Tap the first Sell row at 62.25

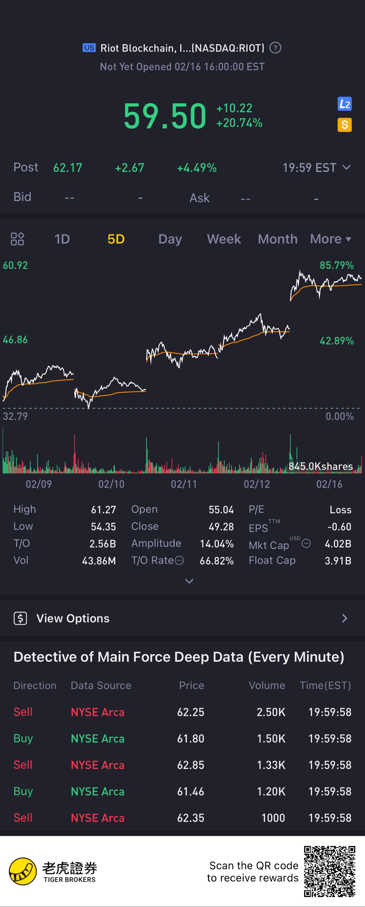click(182, 712)
